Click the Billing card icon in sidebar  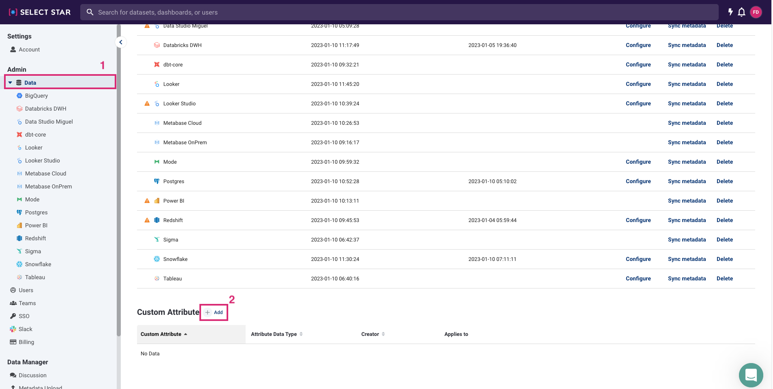point(13,342)
